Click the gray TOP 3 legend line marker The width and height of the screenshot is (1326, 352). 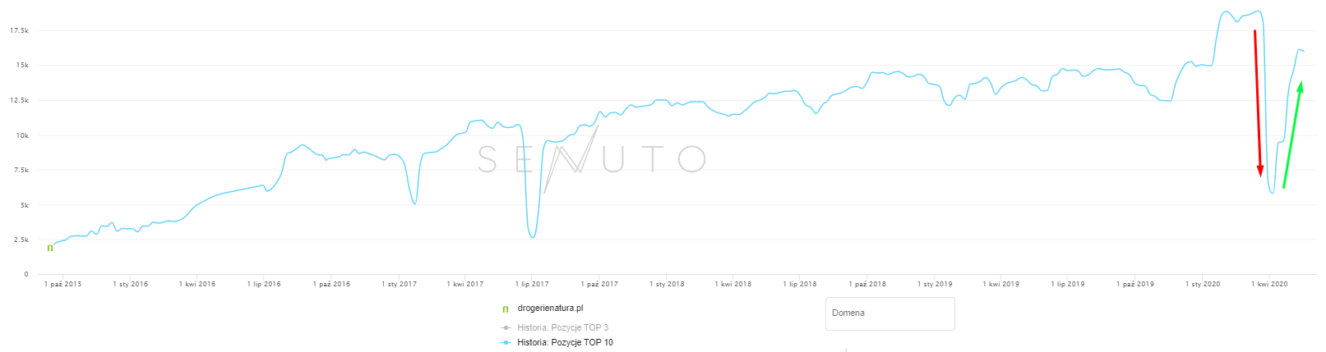point(506,327)
